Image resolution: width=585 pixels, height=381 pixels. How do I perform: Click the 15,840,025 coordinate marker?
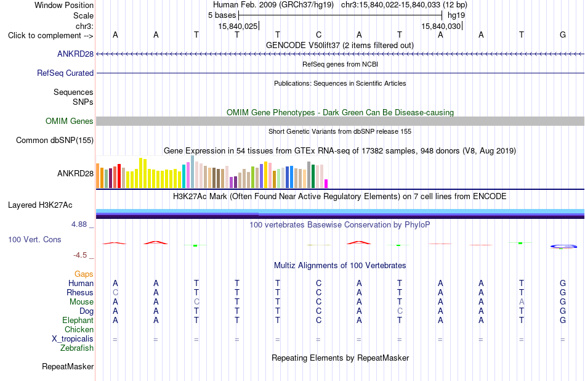pos(238,26)
